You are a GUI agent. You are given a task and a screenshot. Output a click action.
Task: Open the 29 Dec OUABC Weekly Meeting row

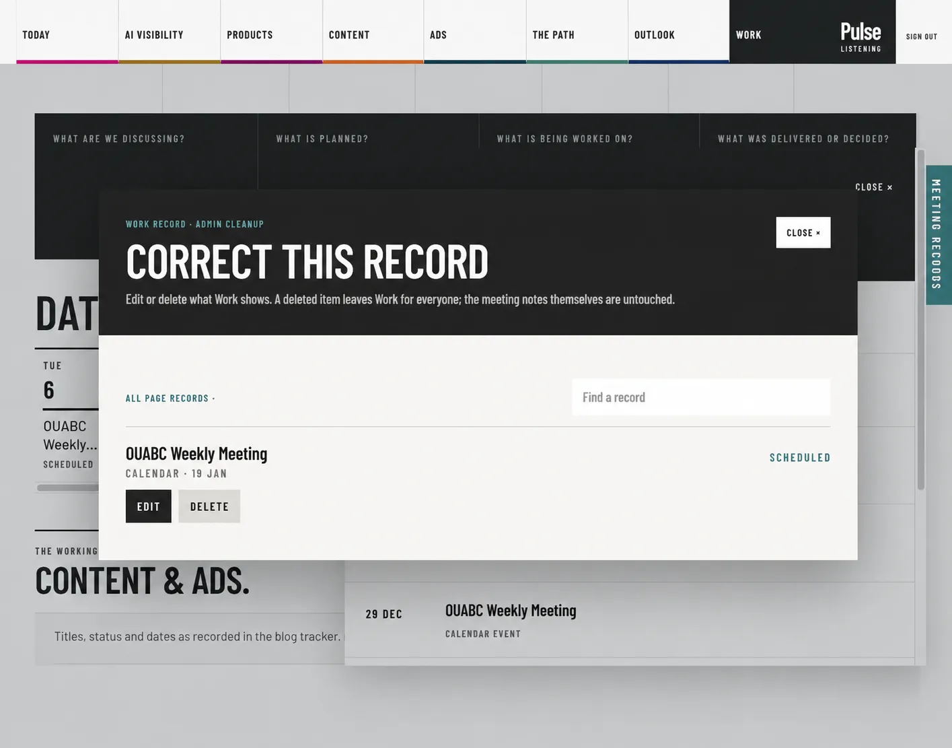click(x=630, y=620)
